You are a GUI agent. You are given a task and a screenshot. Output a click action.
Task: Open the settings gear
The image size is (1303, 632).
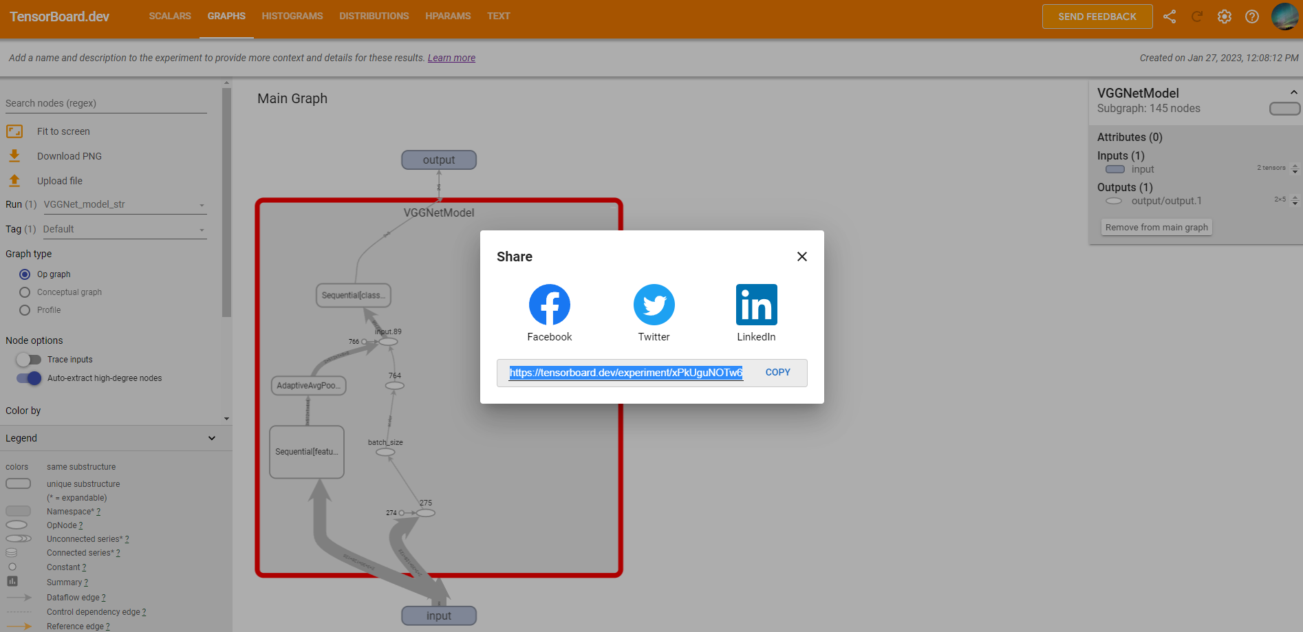click(1225, 17)
